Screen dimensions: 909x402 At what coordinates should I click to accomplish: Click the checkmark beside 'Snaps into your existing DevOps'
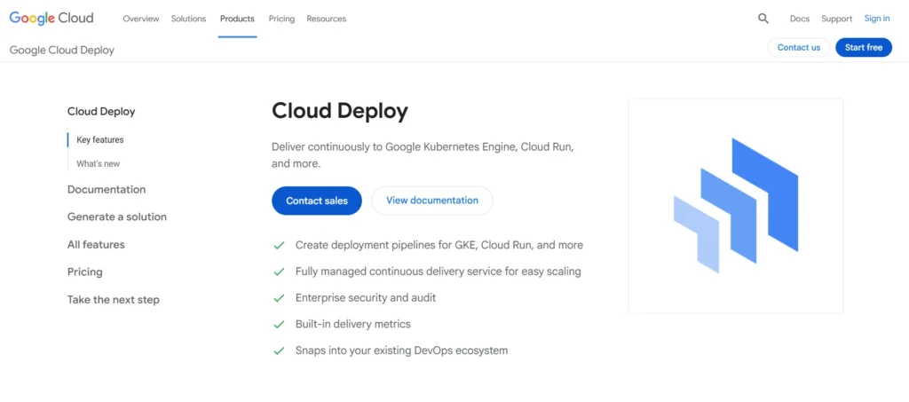pyautogui.click(x=280, y=351)
